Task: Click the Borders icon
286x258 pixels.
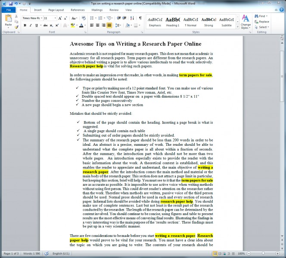Action: coord(136,25)
